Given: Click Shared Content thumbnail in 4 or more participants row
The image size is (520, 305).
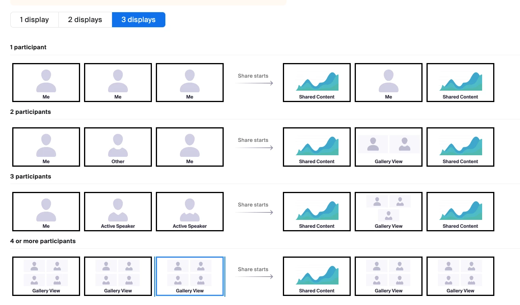Looking at the screenshot, I should coord(317,276).
